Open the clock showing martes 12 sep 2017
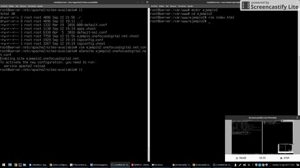This screenshot has width=300, height=168. (x=283, y=165)
